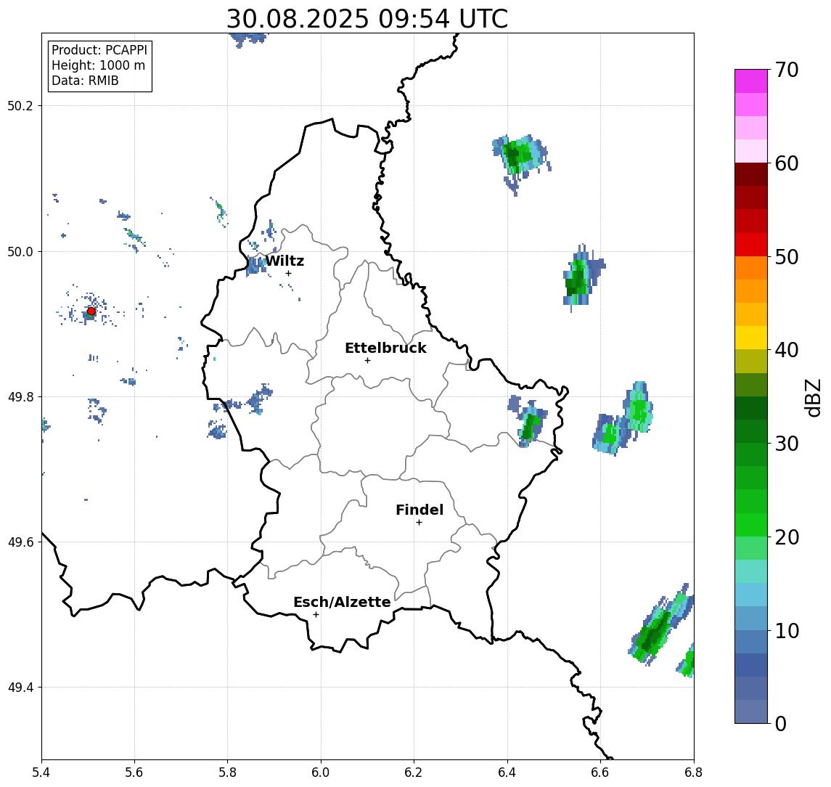This screenshot has height=787, width=831.
Task: Click the colorbar tick label 20
Action: click(x=786, y=537)
